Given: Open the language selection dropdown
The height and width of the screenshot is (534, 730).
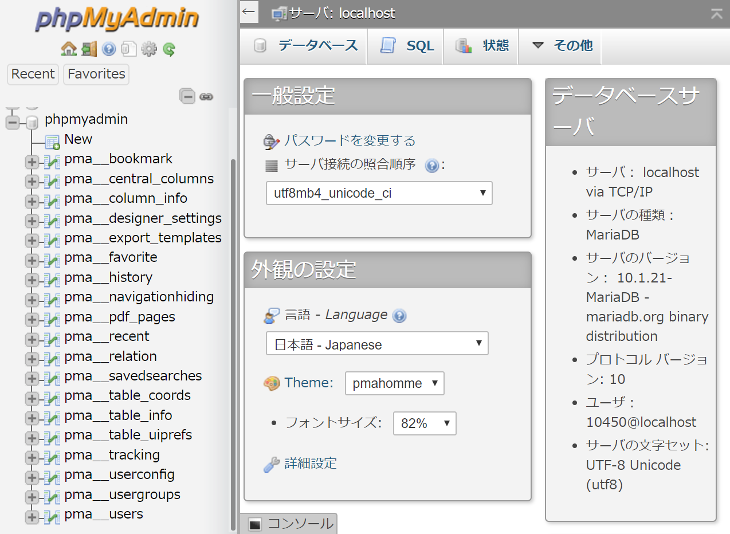Looking at the screenshot, I should [x=377, y=344].
